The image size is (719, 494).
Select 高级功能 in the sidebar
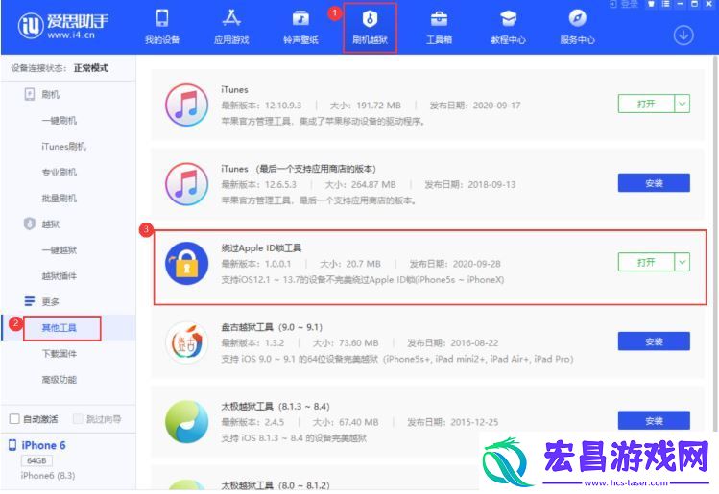point(60,380)
